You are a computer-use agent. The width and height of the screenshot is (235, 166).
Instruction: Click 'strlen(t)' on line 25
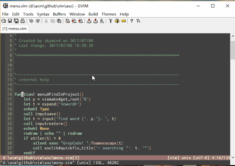[41, 138]
